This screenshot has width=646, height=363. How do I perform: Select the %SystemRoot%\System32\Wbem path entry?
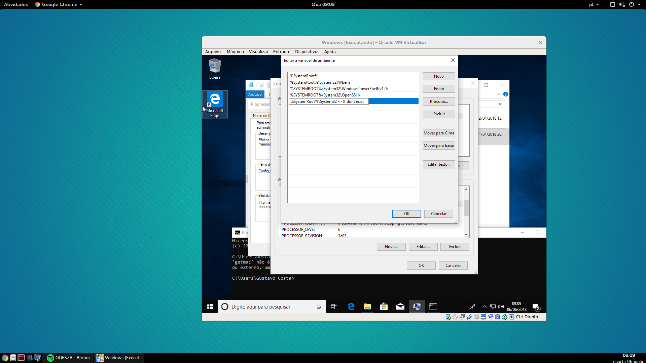[x=320, y=82]
